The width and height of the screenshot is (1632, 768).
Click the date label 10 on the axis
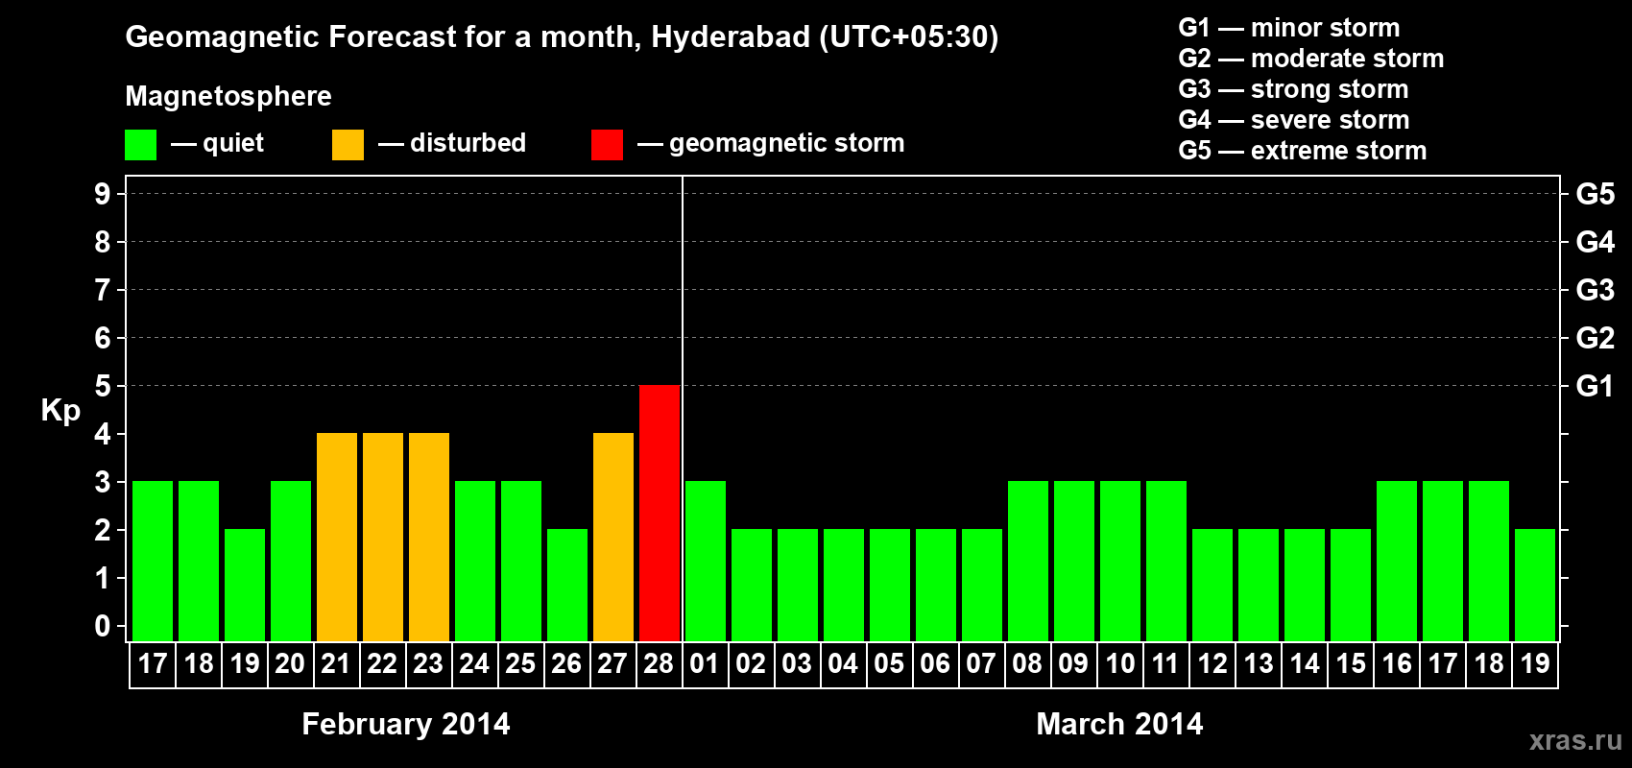(1119, 663)
